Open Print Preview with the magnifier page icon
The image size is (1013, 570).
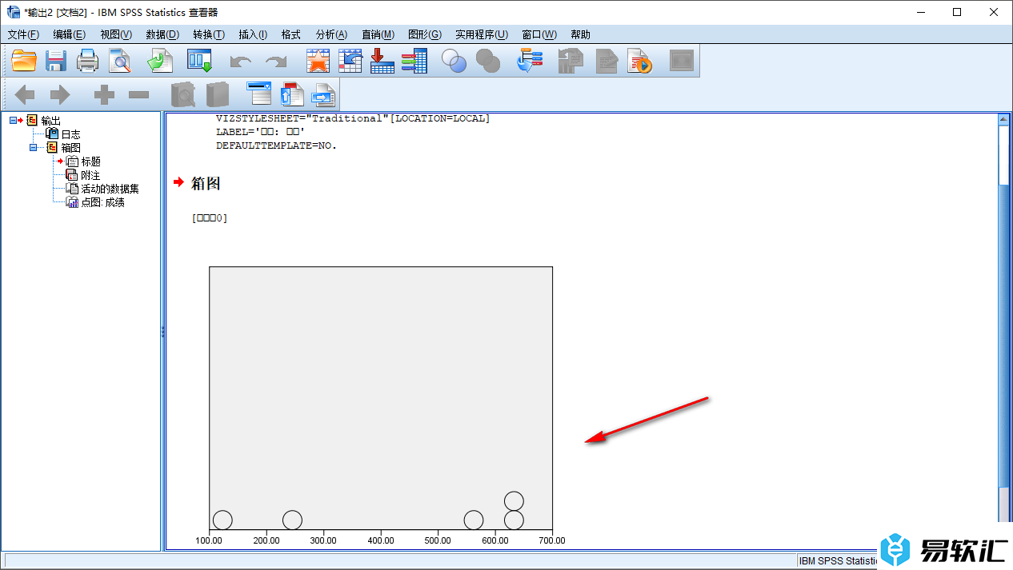point(119,61)
